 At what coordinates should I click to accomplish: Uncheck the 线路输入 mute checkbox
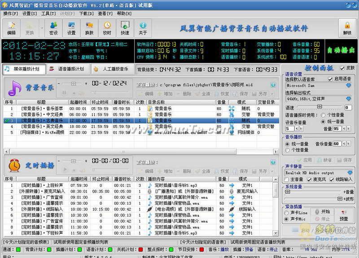331,179
